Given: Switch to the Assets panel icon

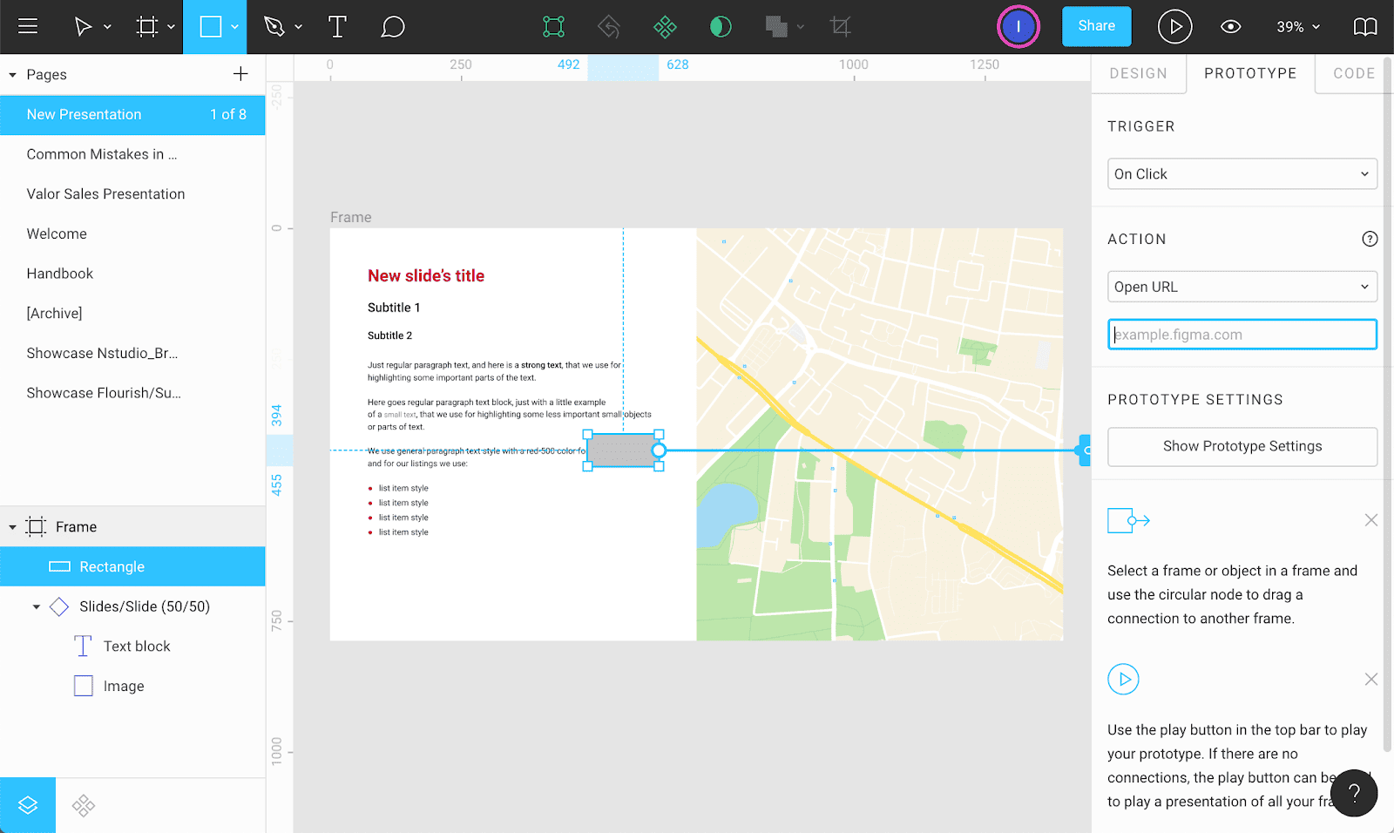Looking at the screenshot, I should pyautogui.click(x=83, y=804).
